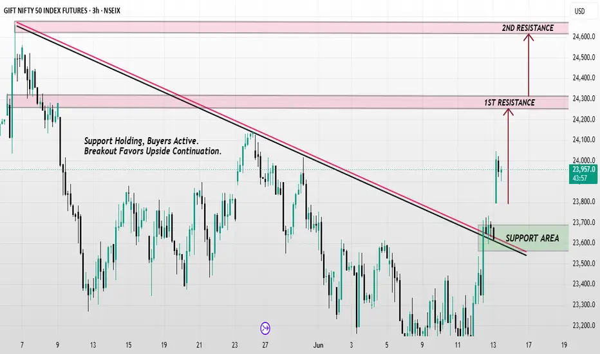The image size is (600, 354).
Task: Click the 23,700.0 price axis label
Action: 584,222
